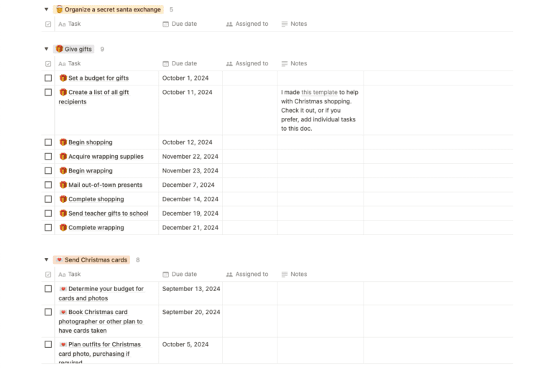The width and height of the screenshot is (552, 368).
Task: Click gift icon on Set a budget task
Action: coord(63,78)
